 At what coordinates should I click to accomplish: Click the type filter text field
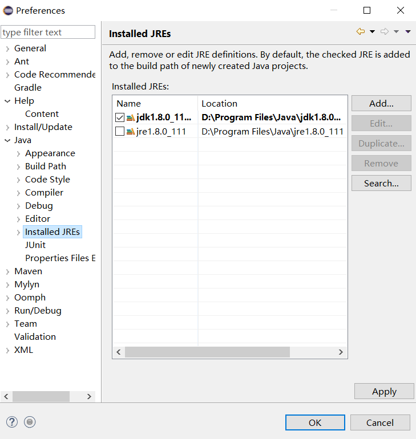click(x=48, y=32)
